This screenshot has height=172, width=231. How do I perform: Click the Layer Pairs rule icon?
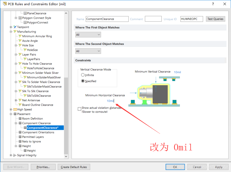coord(20,54)
